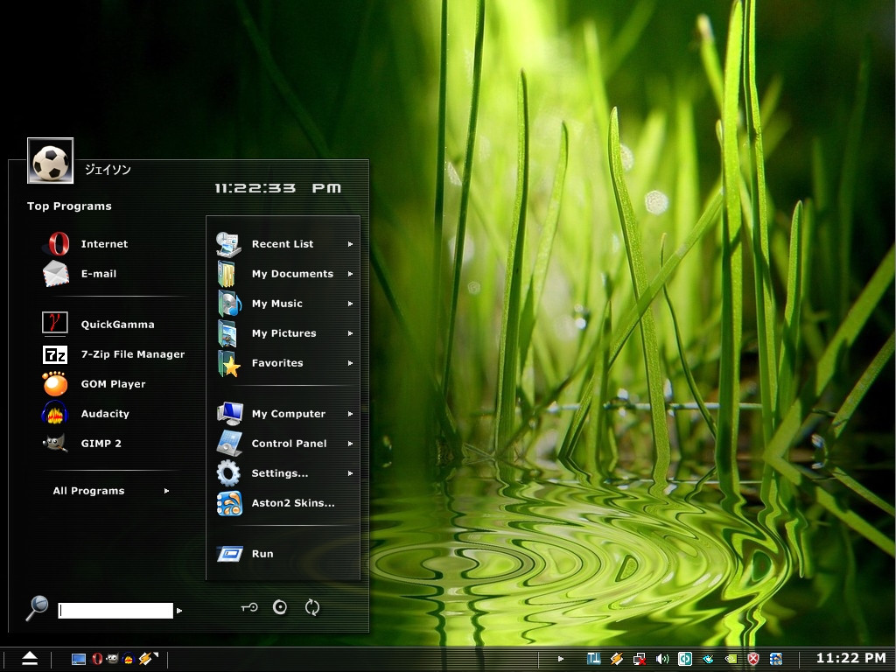Open the My Documents menu entry
The image size is (896, 672).
(x=291, y=274)
